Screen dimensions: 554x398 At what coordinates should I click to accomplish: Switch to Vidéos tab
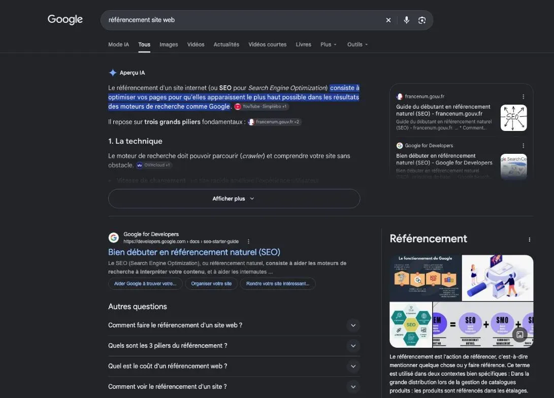(195, 45)
